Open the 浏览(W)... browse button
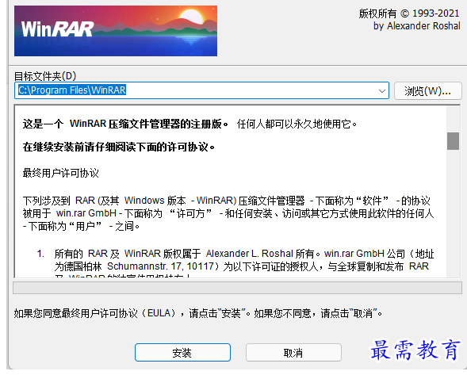Viewport: 467px width, 375px height. point(427,90)
